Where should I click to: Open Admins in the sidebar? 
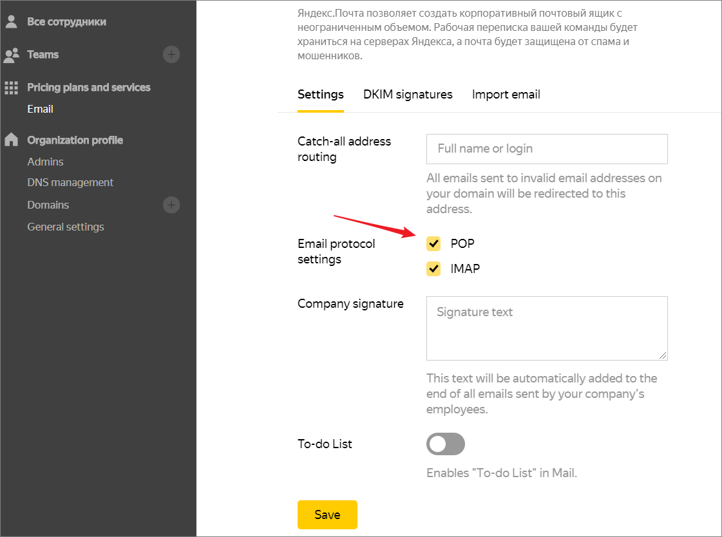pos(45,162)
